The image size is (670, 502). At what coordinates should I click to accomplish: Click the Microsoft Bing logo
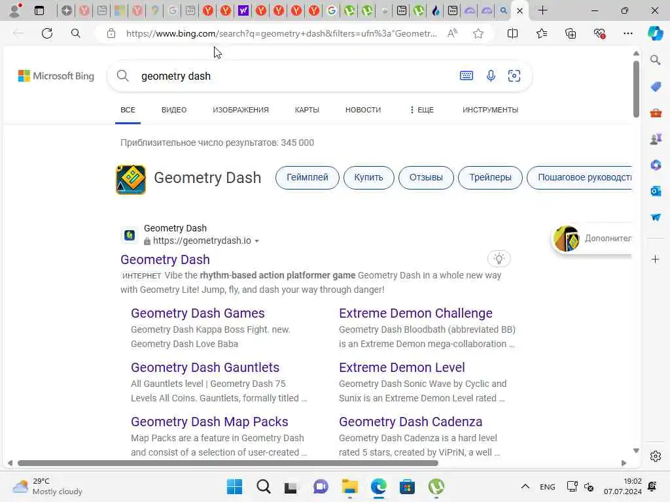click(56, 76)
